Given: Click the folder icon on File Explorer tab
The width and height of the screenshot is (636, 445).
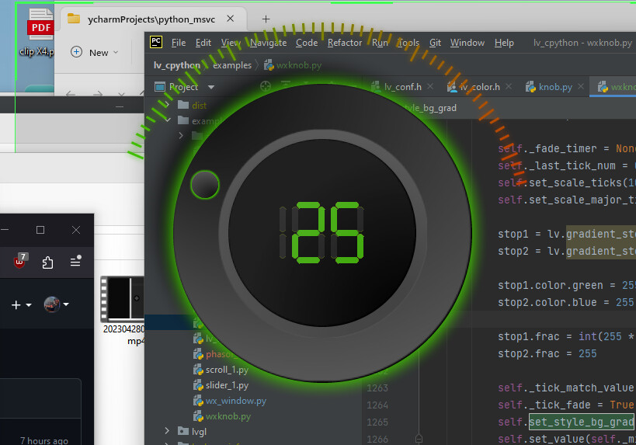Looking at the screenshot, I should [74, 19].
